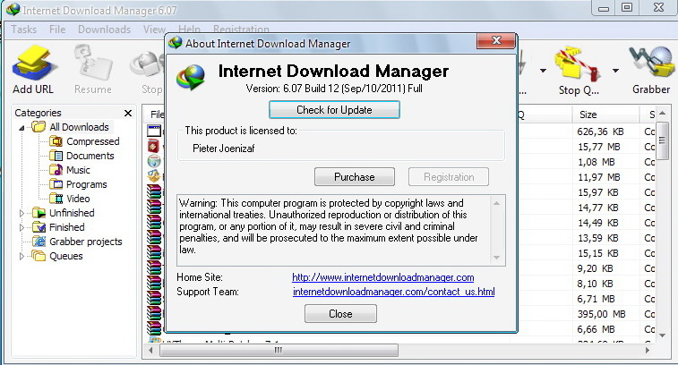Click the 13,59 KB size cell
The image size is (678, 365).
point(598,238)
